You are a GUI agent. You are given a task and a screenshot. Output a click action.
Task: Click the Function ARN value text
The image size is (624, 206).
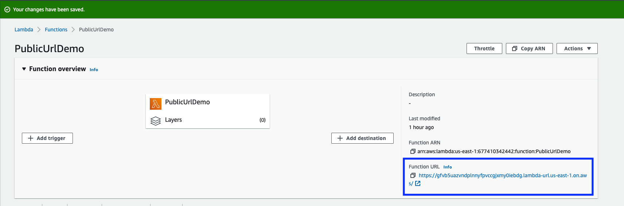(494, 151)
